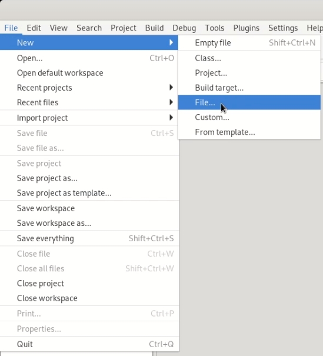
Task: Open the Settings menu in menu bar
Action: (x=283, y=28)
